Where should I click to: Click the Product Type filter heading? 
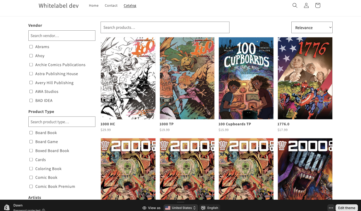click(41, 112)
